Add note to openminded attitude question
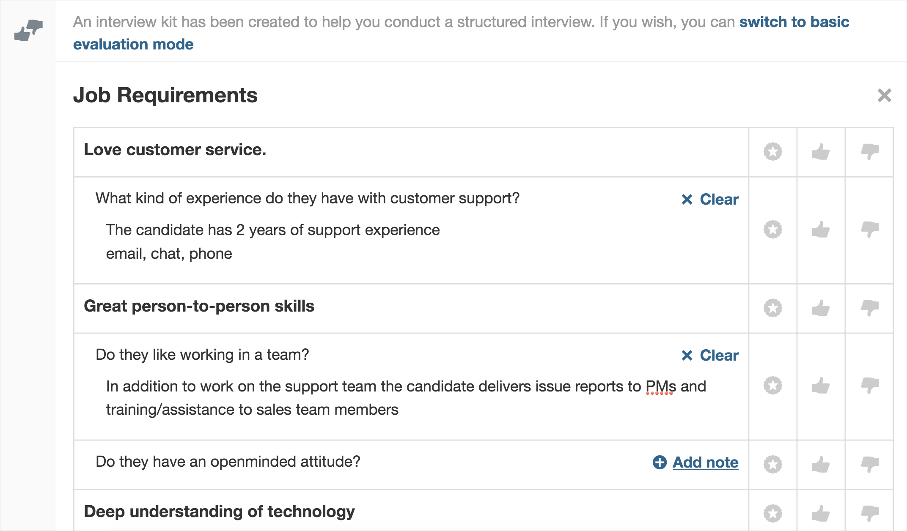 [695, 462]
